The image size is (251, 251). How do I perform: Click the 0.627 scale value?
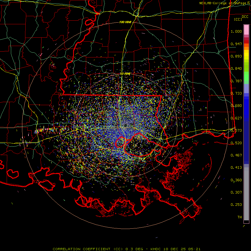236,118
